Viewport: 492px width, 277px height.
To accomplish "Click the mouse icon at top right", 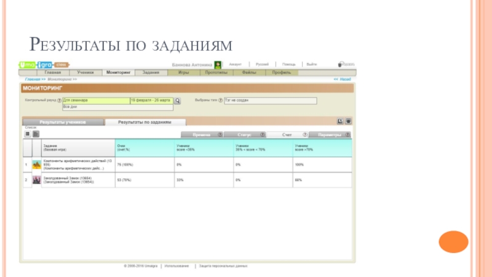I will coord(340,64).
